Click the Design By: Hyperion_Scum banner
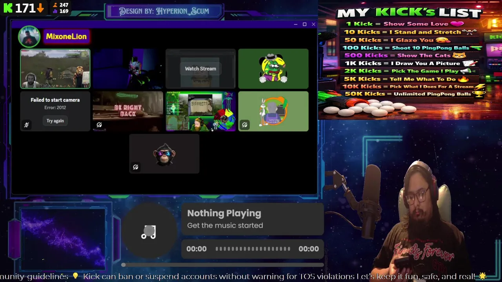This screenshot has height=282, width=502. [x=164, y=11]
